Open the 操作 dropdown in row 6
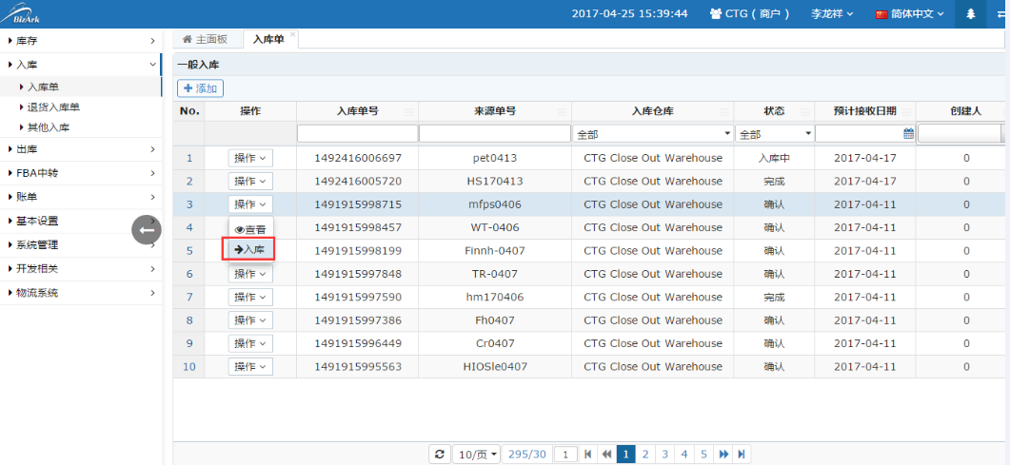This screenshot has height=465, width=1010. (x=250, y=274)
